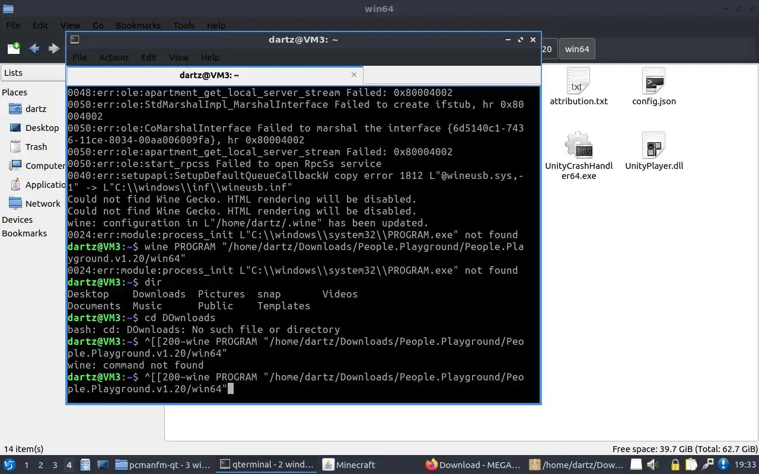759x474 pixels.
Task: Switch to workspace 2 in pager
Action: click(41, 465)
